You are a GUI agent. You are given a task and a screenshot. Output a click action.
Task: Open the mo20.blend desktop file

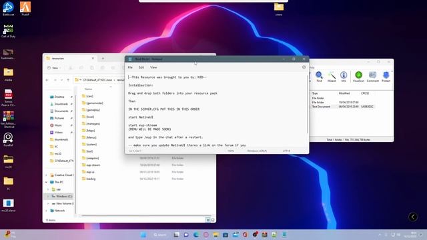(x=8, y=205)
